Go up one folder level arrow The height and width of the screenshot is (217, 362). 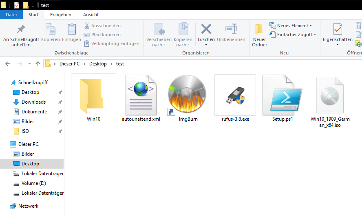click(x=38, y=64)
